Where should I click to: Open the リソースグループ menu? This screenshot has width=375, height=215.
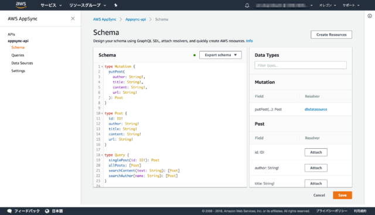(87, 5)
